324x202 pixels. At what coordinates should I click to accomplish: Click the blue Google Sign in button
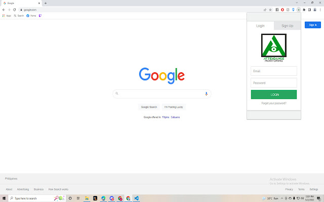[313, 25]
